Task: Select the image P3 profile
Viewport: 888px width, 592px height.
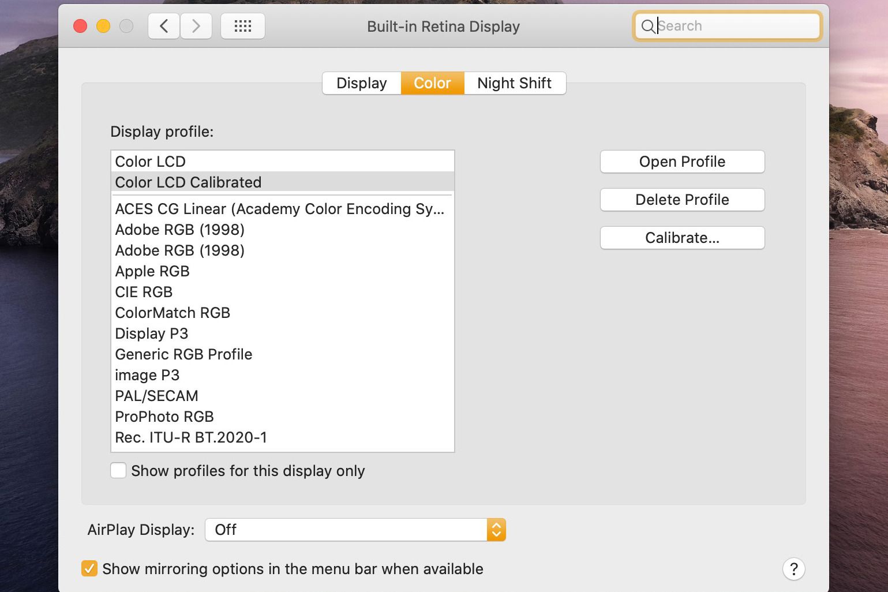Action: coord(283,375)
